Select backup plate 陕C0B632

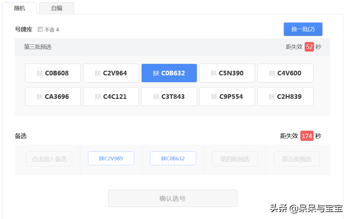tap(173, 158)
